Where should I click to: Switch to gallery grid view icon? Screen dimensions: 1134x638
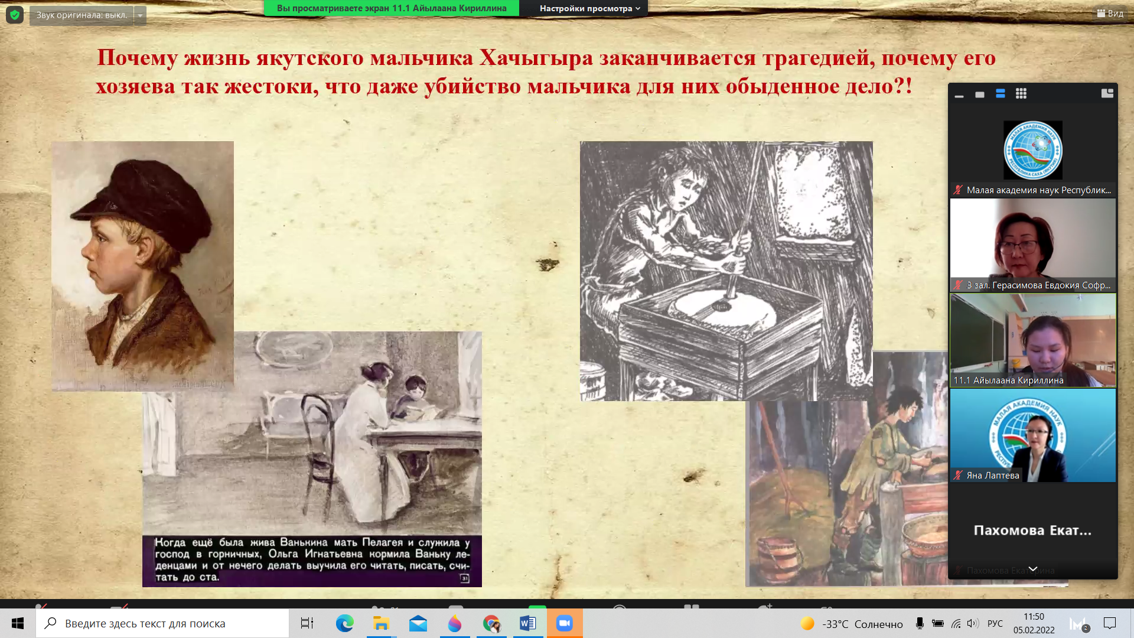(x=1021, y=94)
